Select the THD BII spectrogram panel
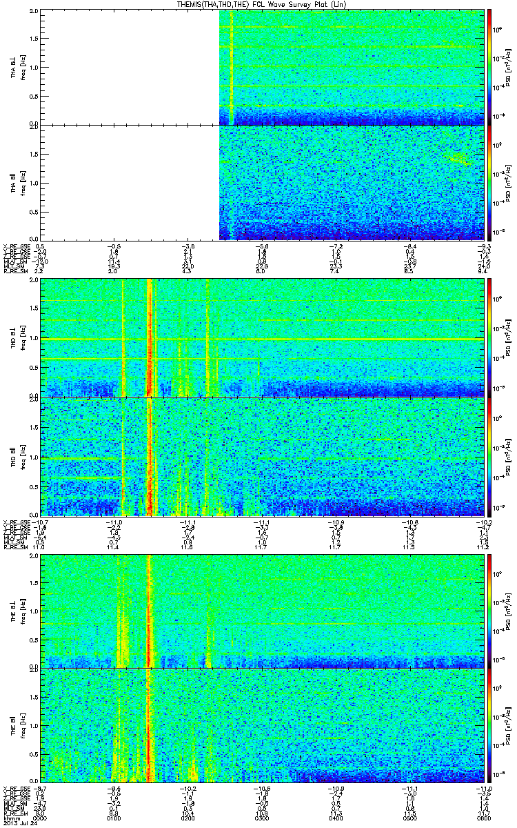 [x=261, y=455]
